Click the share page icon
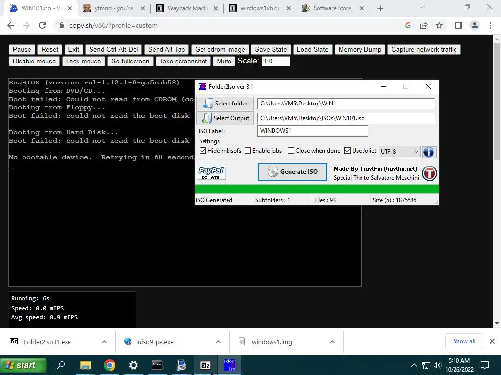 pos(424,25)
